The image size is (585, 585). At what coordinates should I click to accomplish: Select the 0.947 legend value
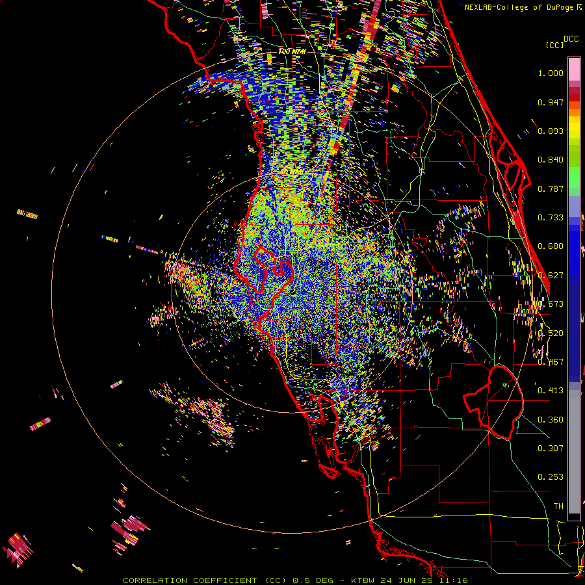[551, 102]
